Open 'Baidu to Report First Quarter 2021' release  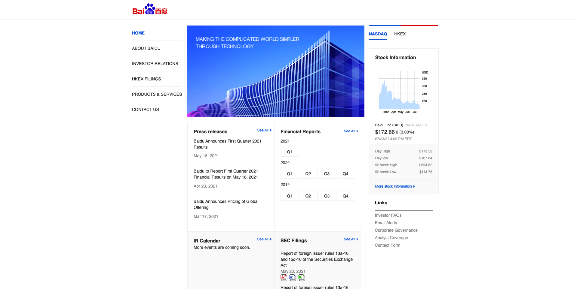click(x=226, y=174)
